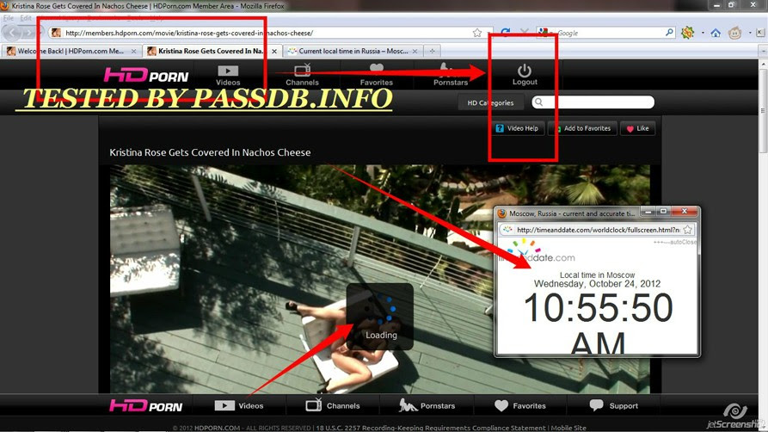Click the page's vertical scrollbar
768x432 pixels.
tap(763, 110)
